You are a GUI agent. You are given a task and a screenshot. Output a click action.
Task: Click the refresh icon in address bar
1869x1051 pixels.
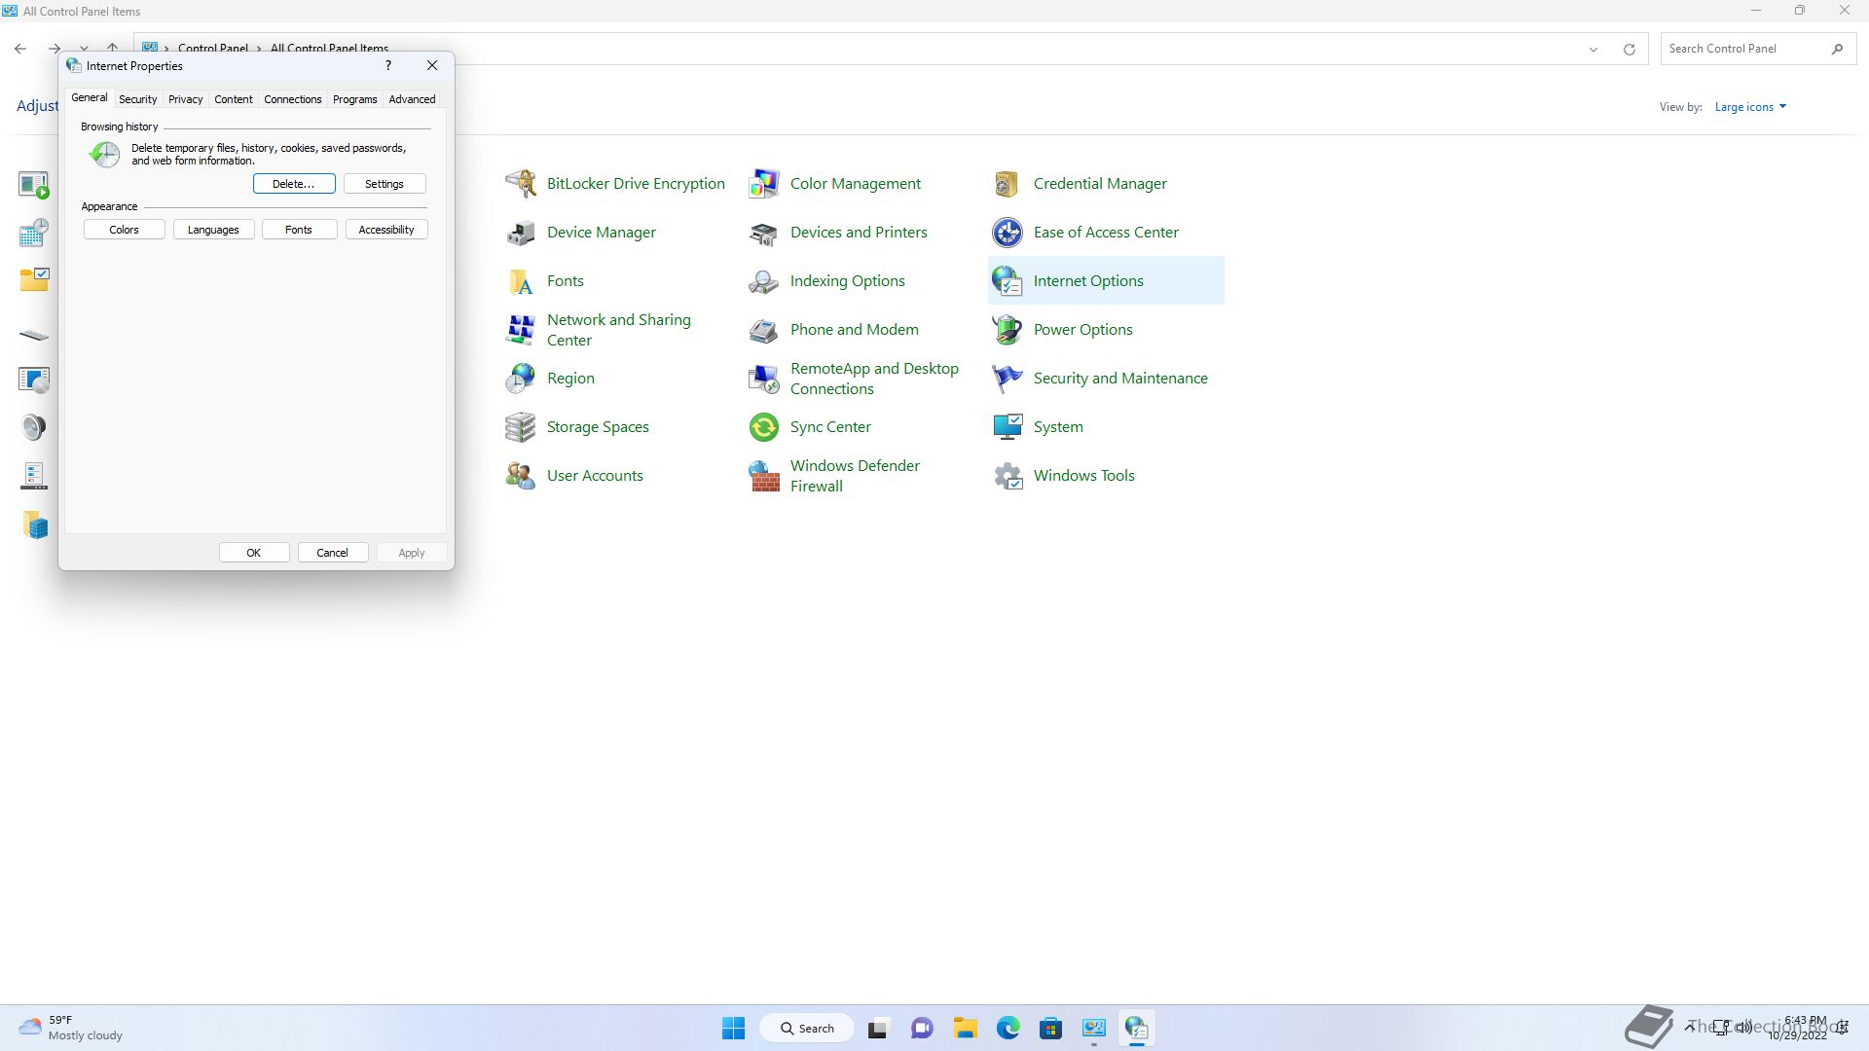pyautogui.click(x=1629, y=49)
